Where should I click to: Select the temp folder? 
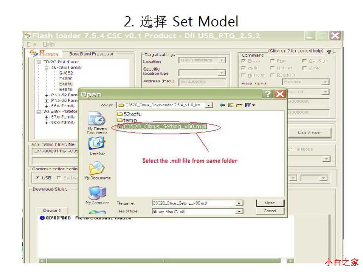[x=127, y=120]
